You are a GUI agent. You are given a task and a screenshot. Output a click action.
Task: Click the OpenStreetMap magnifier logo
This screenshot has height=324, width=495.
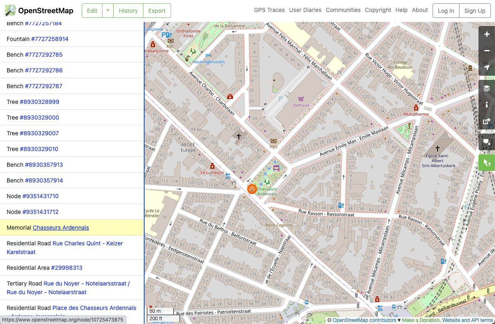click(10, 11)
